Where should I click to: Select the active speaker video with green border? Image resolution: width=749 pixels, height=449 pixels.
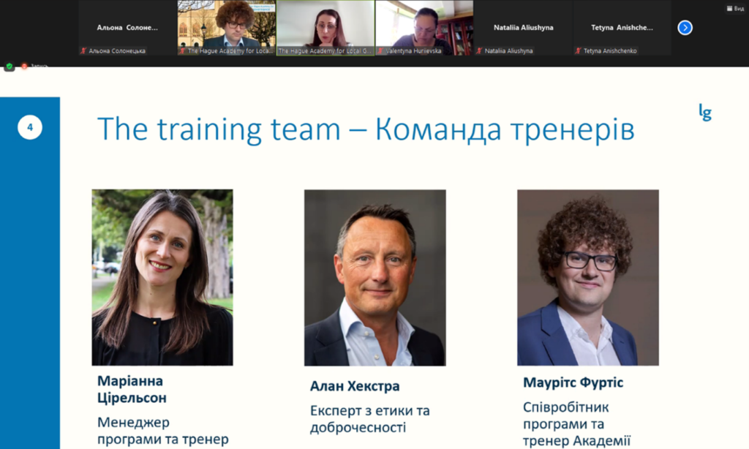[325, 28]
